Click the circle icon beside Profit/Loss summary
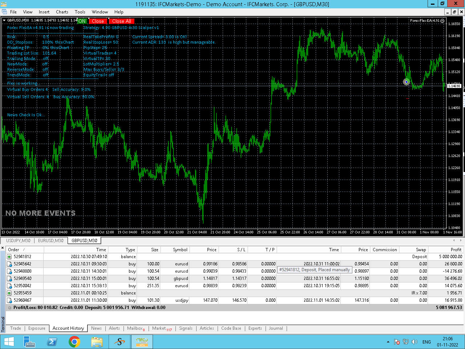 click(10, 308)
